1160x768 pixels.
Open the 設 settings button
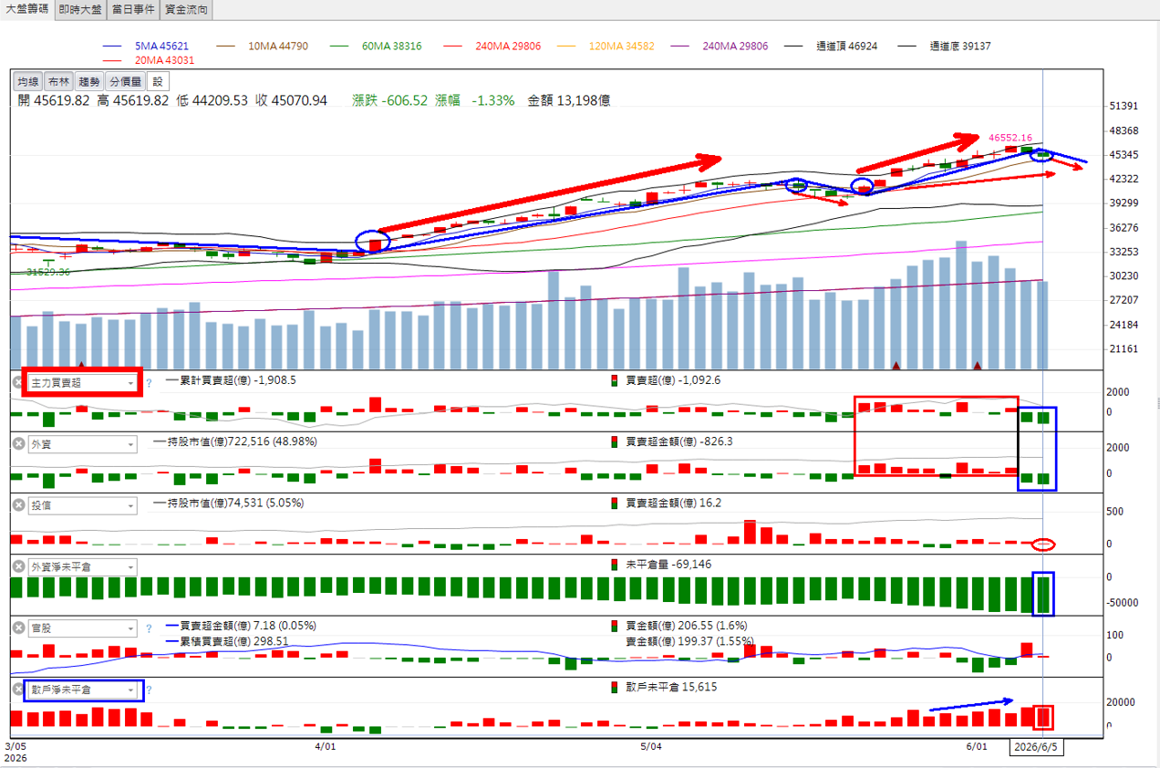157,81
